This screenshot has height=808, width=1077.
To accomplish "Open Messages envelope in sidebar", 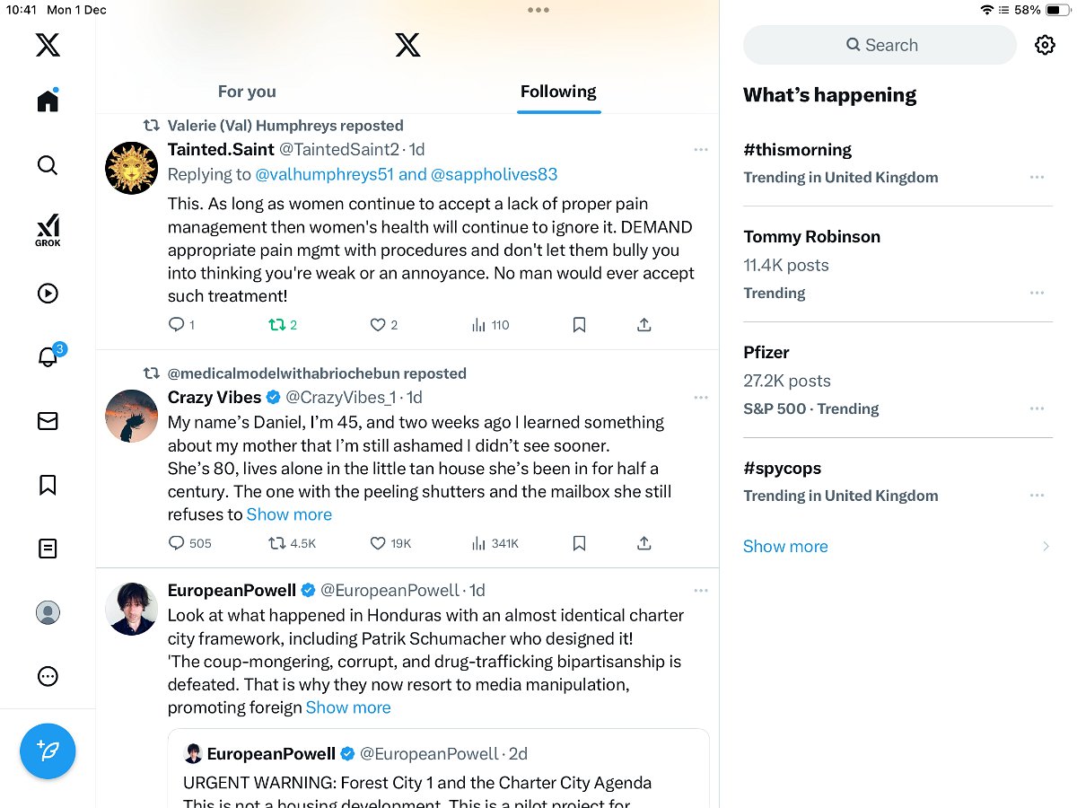I will coord(48,421).
